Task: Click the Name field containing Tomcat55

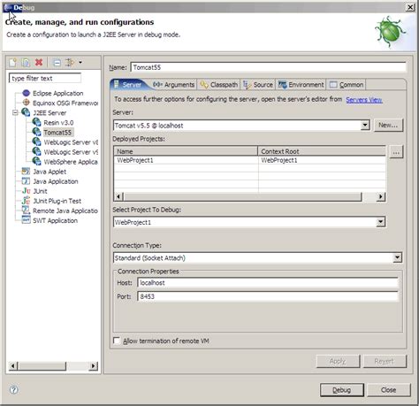Action: [268, 67]
